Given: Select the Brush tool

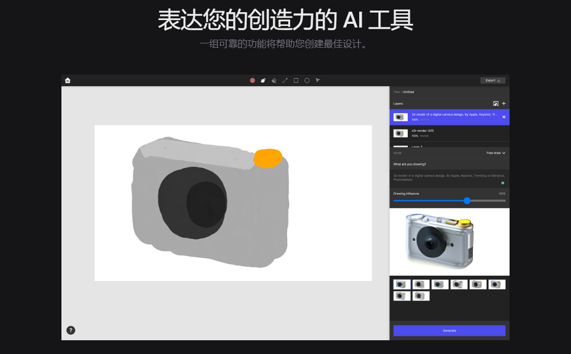Looking at the screenshot, I should pos(263,80).
